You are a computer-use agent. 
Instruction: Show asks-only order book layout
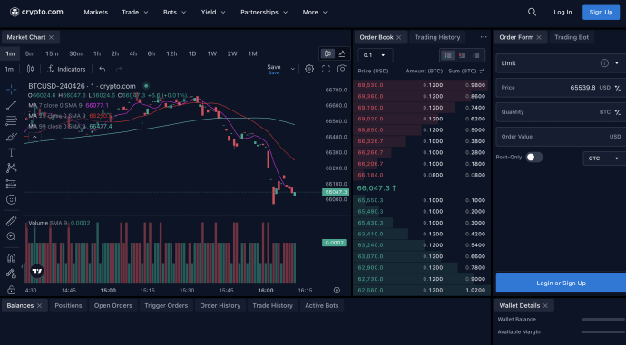(463, 55)
